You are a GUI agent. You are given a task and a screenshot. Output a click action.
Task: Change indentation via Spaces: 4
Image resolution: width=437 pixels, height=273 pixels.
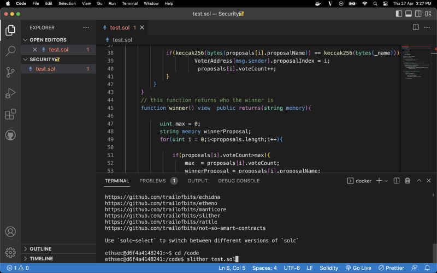click(264, 268)
